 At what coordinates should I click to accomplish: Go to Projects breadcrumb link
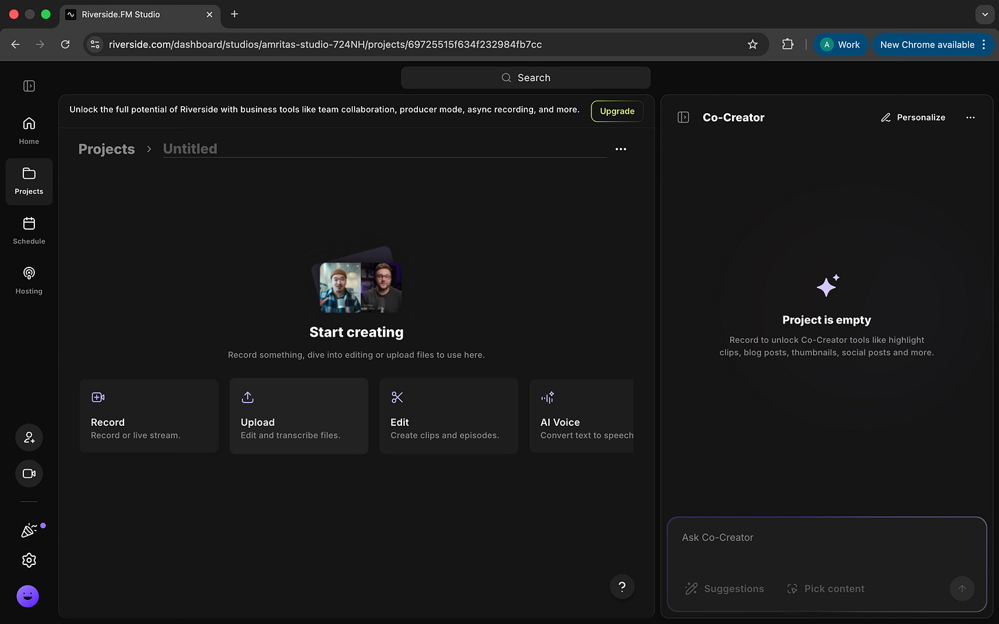pos(106,149)
